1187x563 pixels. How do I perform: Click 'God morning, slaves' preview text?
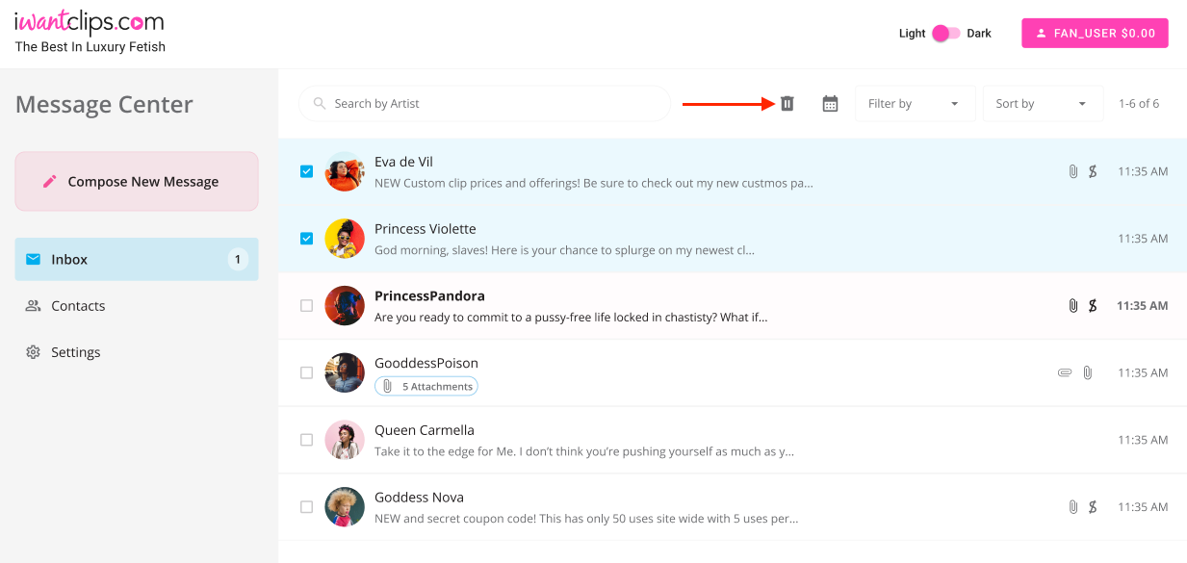click(564, 250)
